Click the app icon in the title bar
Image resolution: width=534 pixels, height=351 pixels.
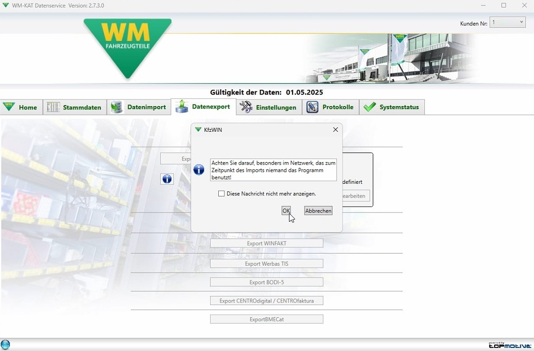point(6,5)
